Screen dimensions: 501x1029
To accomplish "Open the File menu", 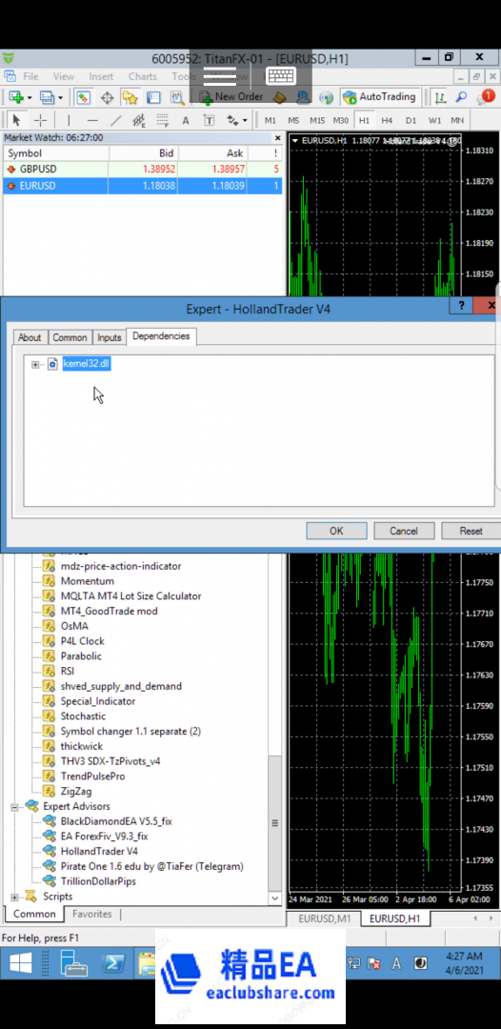I will [x=30, y=77].
